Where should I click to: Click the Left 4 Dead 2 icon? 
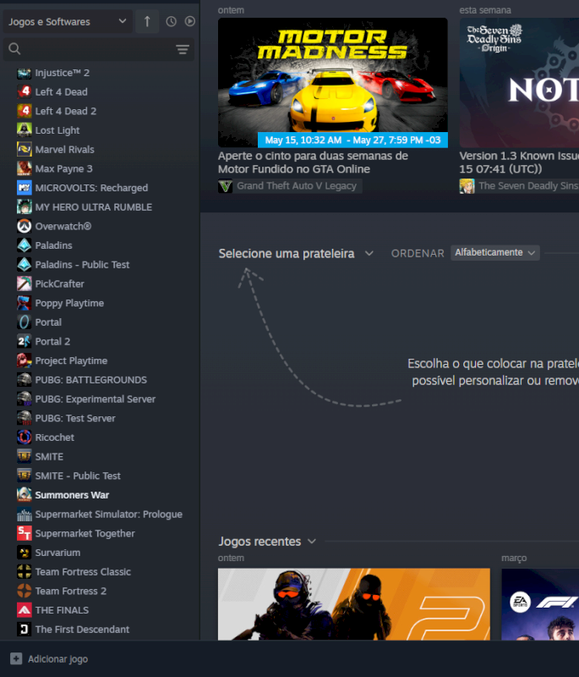[25, 112]
